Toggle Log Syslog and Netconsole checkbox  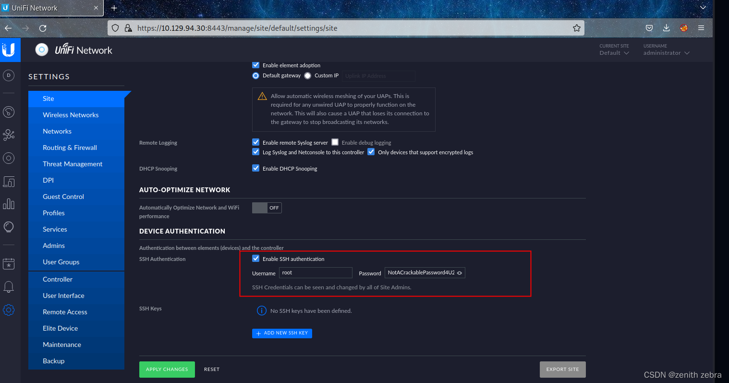coord(256,152)
